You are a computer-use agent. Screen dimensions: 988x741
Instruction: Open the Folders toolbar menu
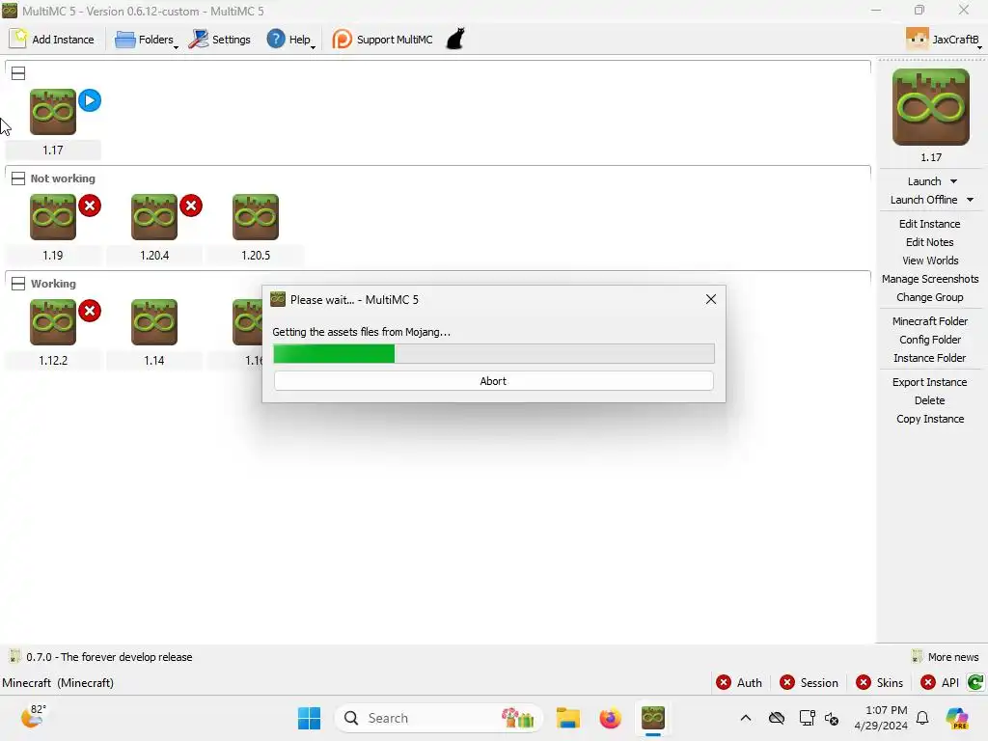tap(147, 39)
